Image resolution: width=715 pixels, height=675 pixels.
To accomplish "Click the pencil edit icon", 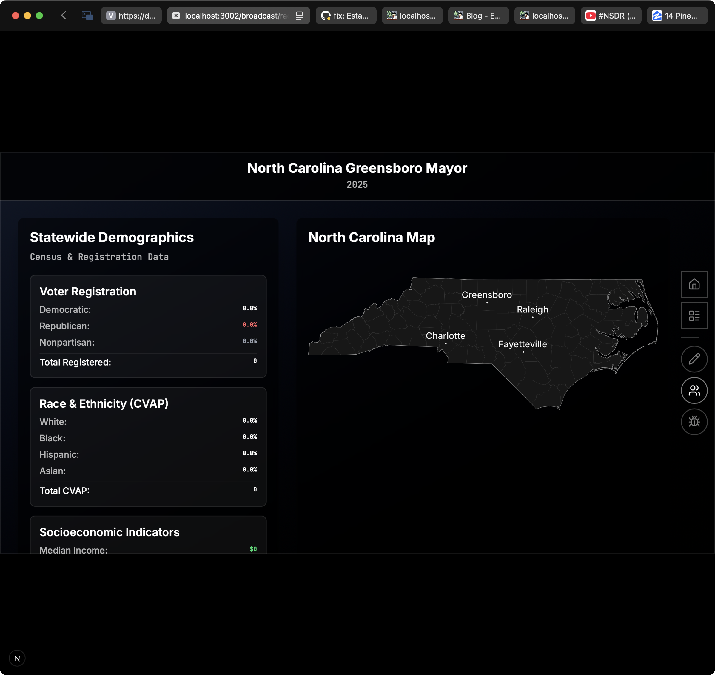I will coord(694,359).
